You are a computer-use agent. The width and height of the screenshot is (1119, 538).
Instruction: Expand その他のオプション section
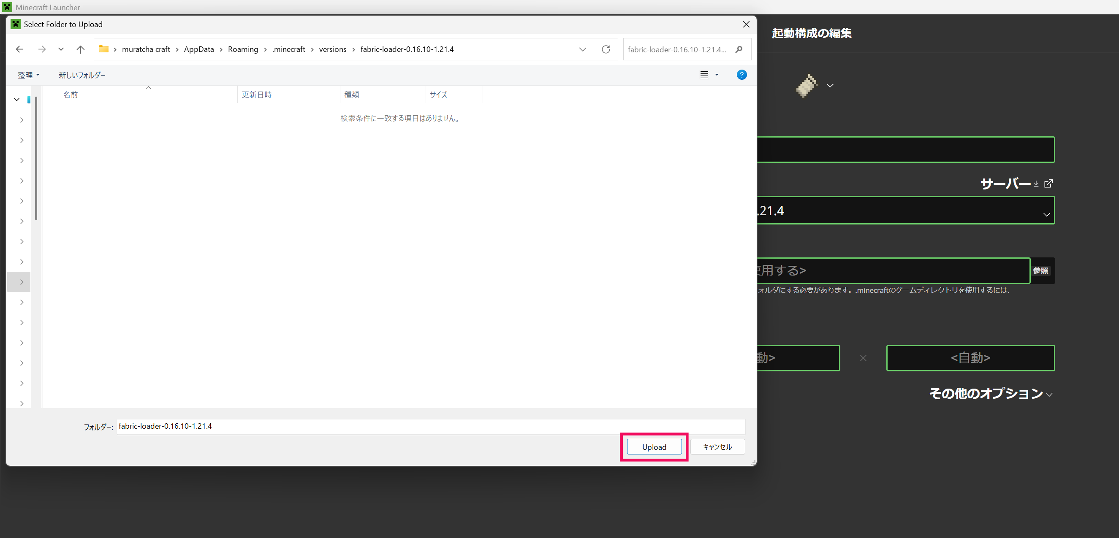click(x=990, y=393)
